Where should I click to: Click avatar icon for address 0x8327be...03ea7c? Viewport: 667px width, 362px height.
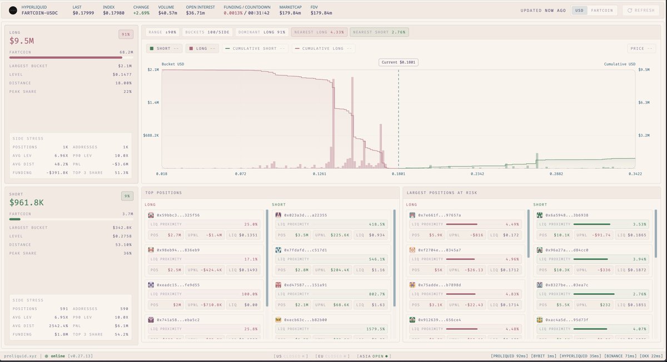[x=540, y=285]
